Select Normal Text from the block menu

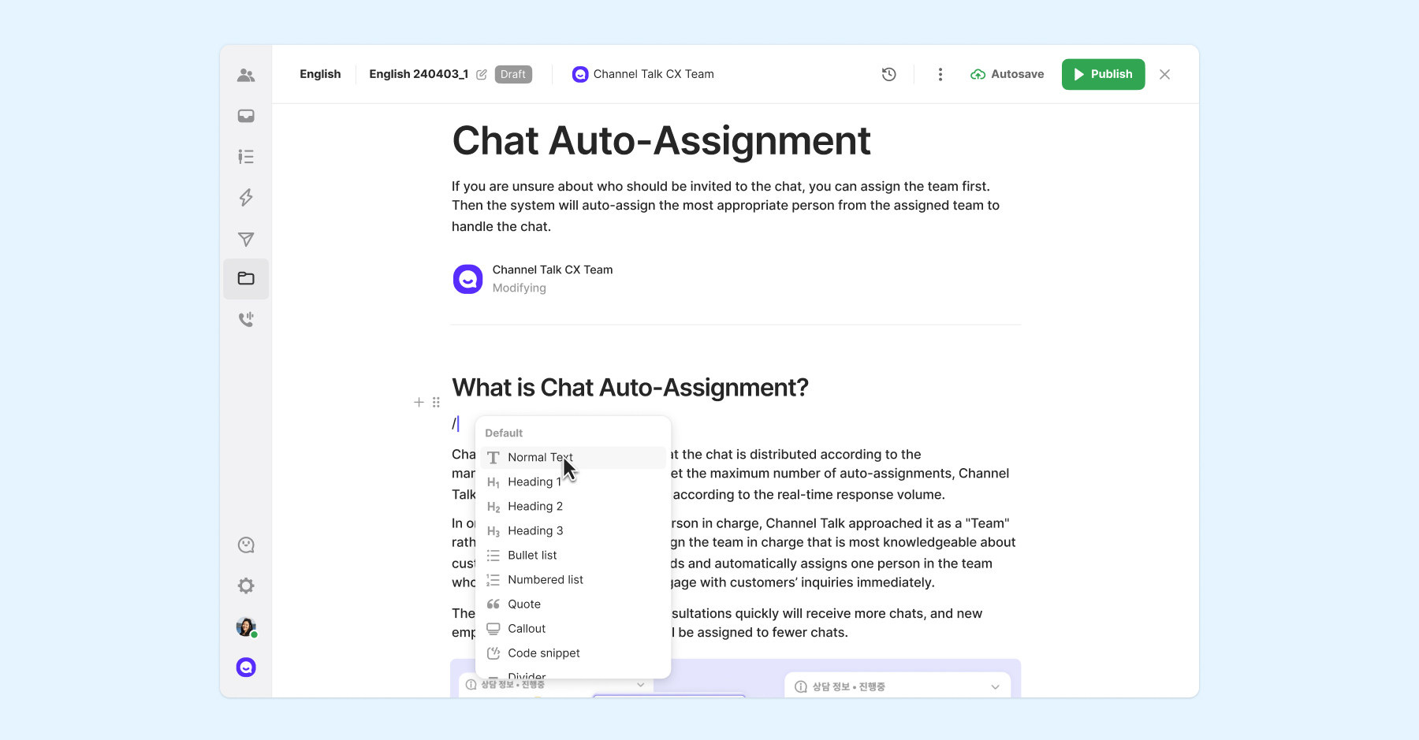point(573,458)
